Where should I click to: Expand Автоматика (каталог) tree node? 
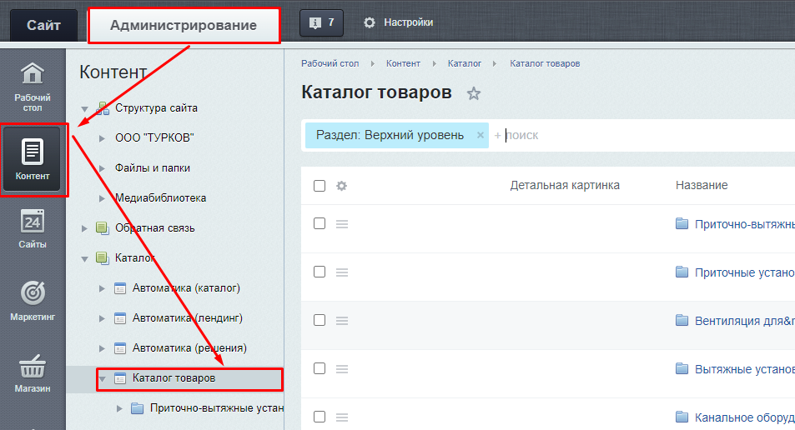pos(102,288)
